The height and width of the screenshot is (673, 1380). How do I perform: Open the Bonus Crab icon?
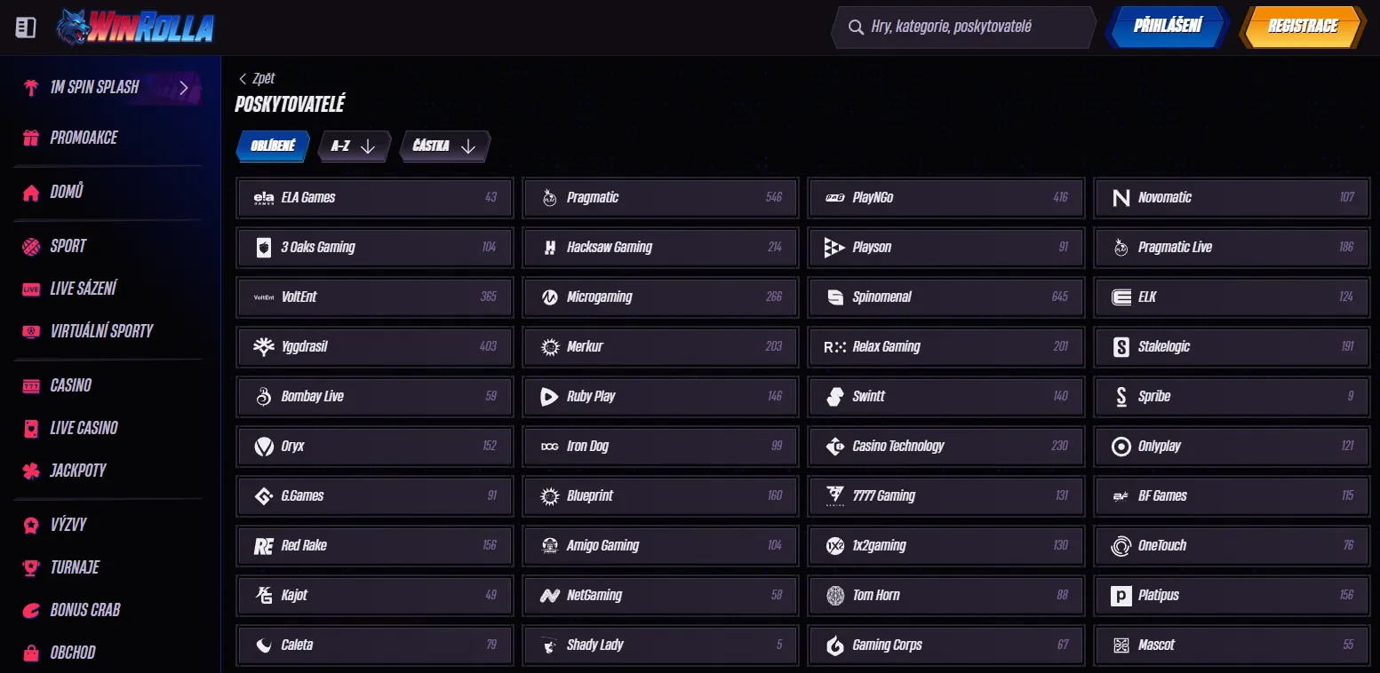coord(31,610)
